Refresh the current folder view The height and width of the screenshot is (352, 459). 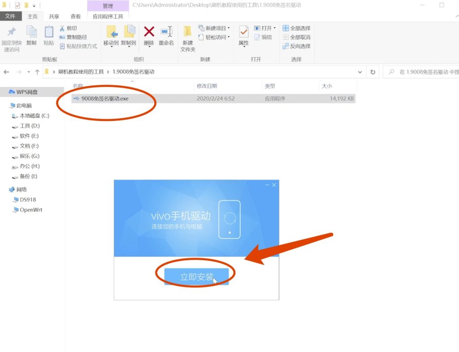pyautogui.click(x=372, y=72)
